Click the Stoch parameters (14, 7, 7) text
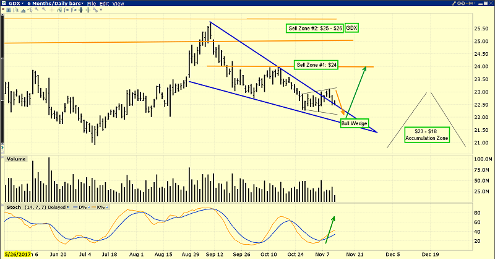This screenshot has height=259, width=495. point(35,207)
